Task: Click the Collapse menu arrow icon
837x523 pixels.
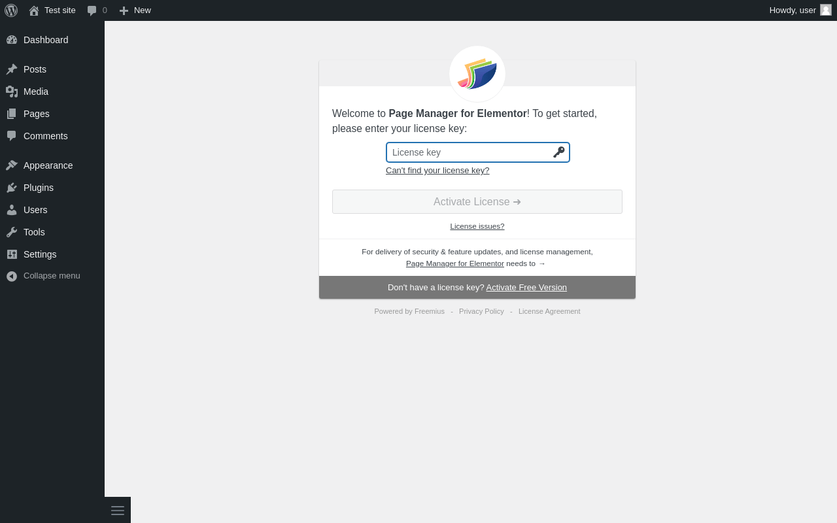Action: click(12, 276)
